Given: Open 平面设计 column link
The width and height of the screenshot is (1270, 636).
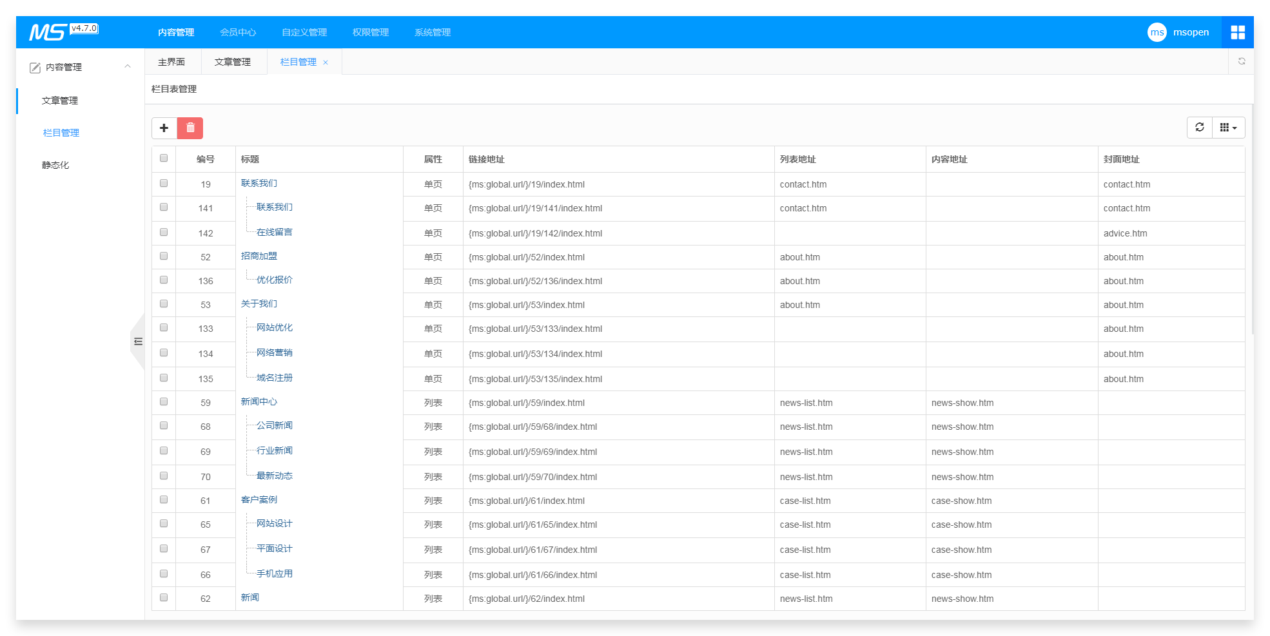Looking at the screenshot, I should pos(275,548).
